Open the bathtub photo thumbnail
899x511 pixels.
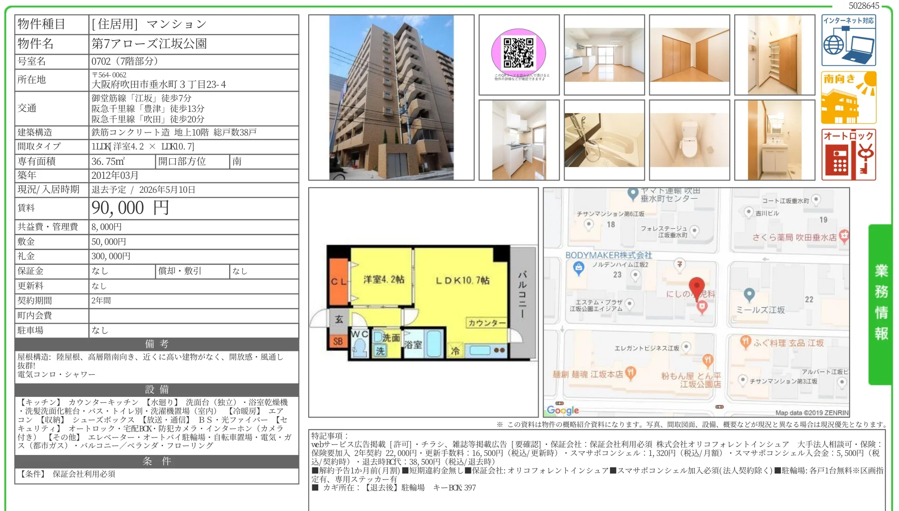click(604, 140)
